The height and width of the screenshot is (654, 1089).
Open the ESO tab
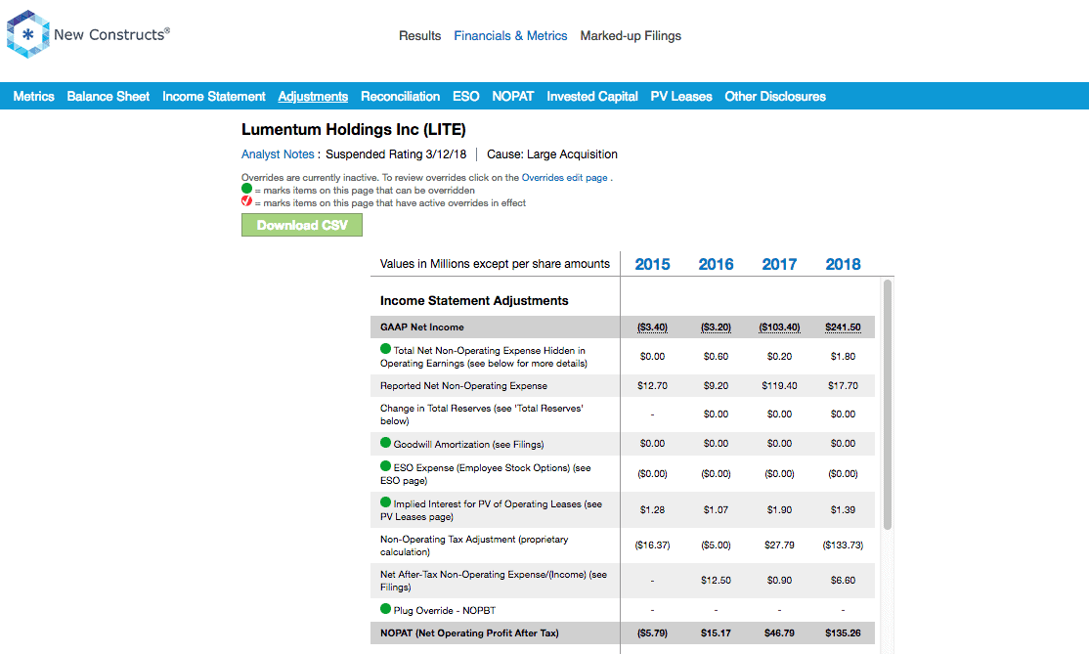pos(466,97)
